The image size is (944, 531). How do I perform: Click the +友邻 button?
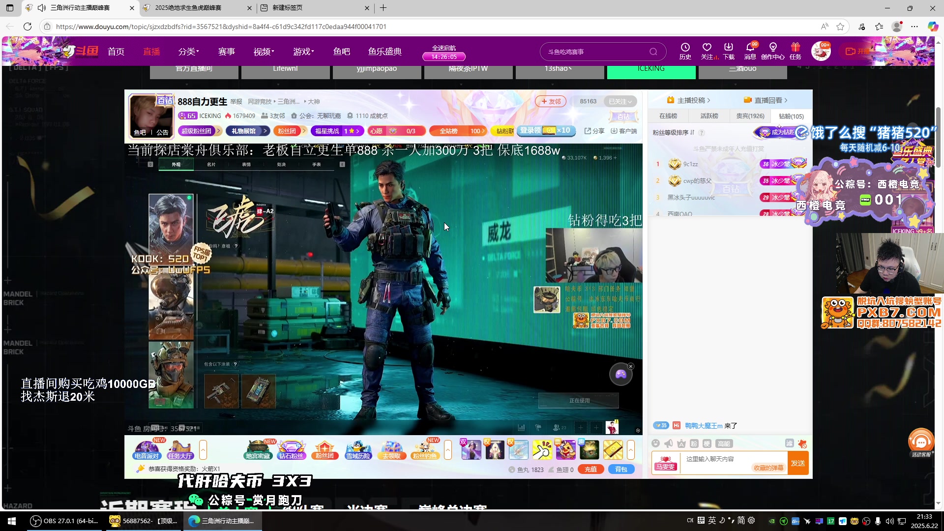click(x=551, y=101)
